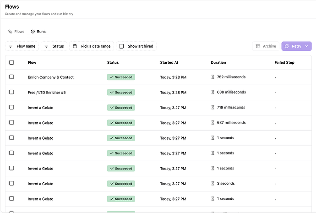Tick the Free / LTD Enricher #5 checkbox

pyautogui.click(x=11, y=92)
